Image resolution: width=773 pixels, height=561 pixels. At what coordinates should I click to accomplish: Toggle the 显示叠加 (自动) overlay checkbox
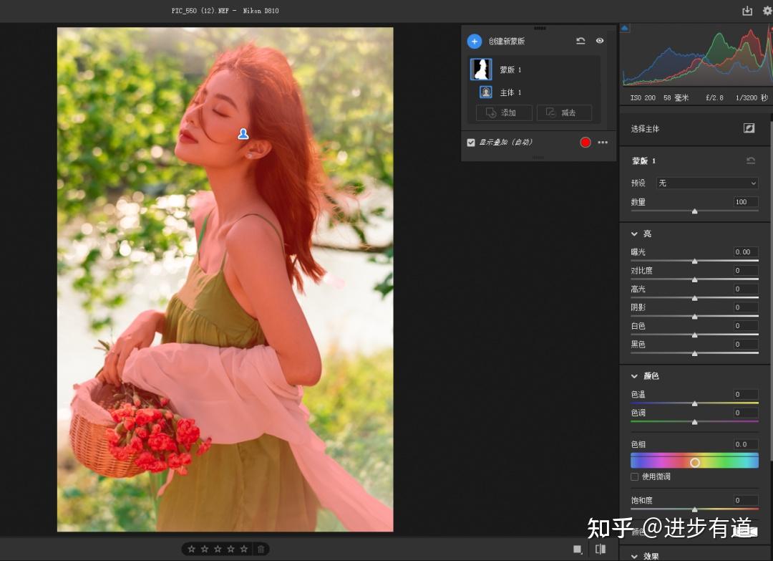click(471, 143)
